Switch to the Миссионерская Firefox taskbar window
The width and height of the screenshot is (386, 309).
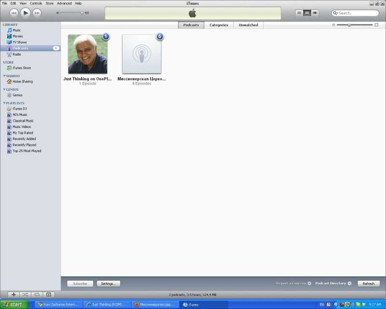[155, 305]
